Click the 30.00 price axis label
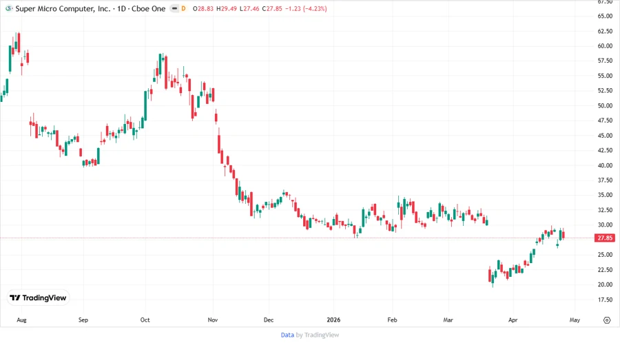 click(605, 225)
